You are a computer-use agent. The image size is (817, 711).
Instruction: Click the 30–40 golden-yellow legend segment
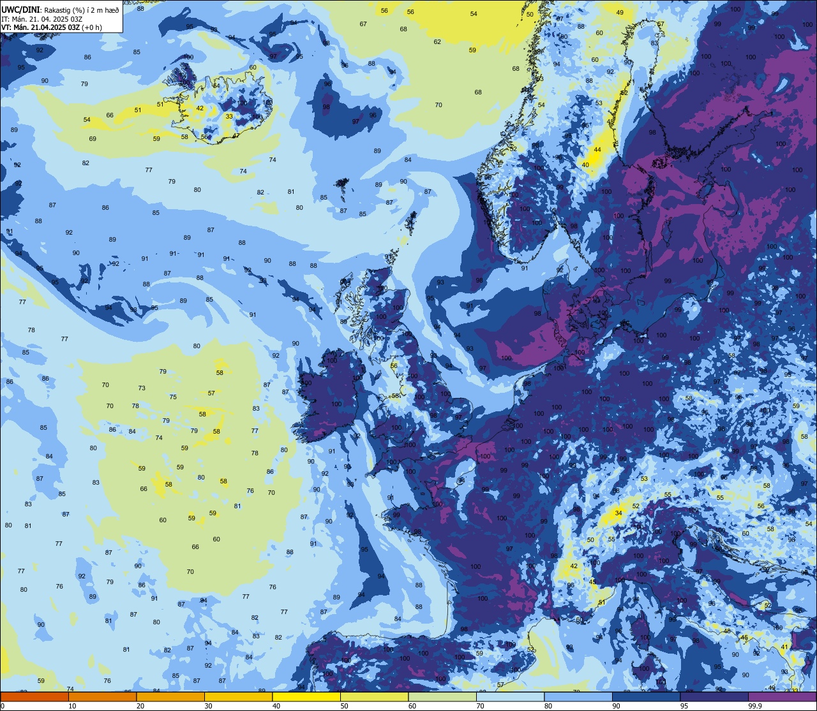point(238,696)
